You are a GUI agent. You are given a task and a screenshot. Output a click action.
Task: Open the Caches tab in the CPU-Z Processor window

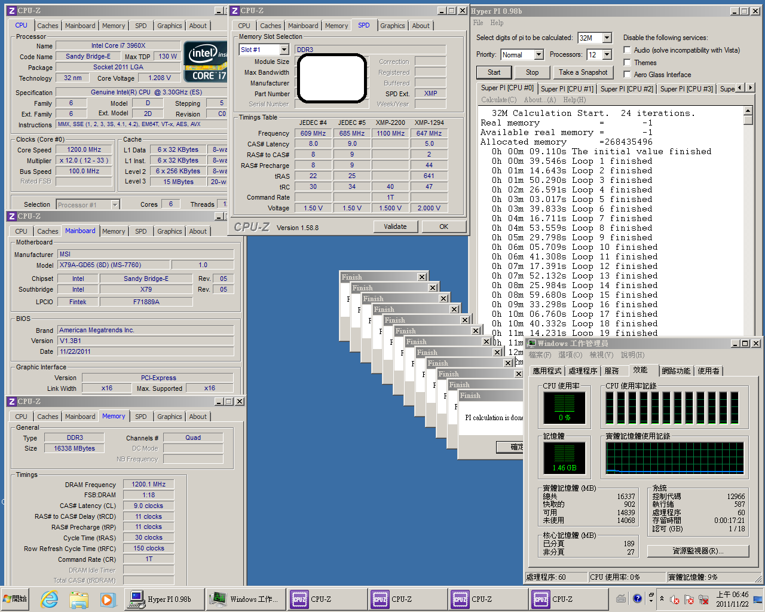tap(48, 26)
